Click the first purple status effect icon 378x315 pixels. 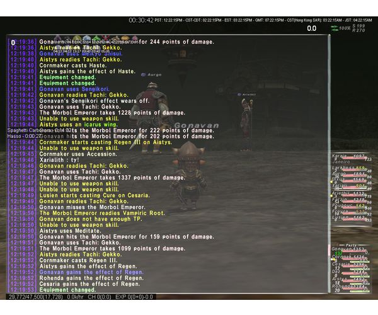[58, 38]
